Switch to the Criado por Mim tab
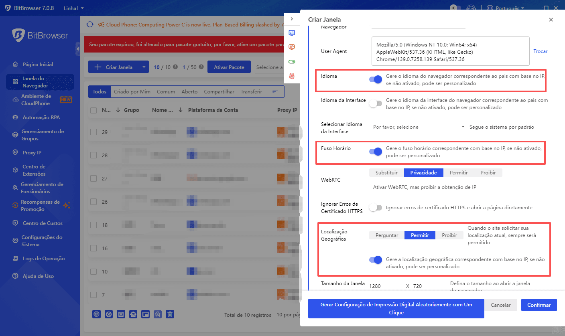Image resolution: width=565 pixels, height=336 pixels. click(x=132, y=91)
